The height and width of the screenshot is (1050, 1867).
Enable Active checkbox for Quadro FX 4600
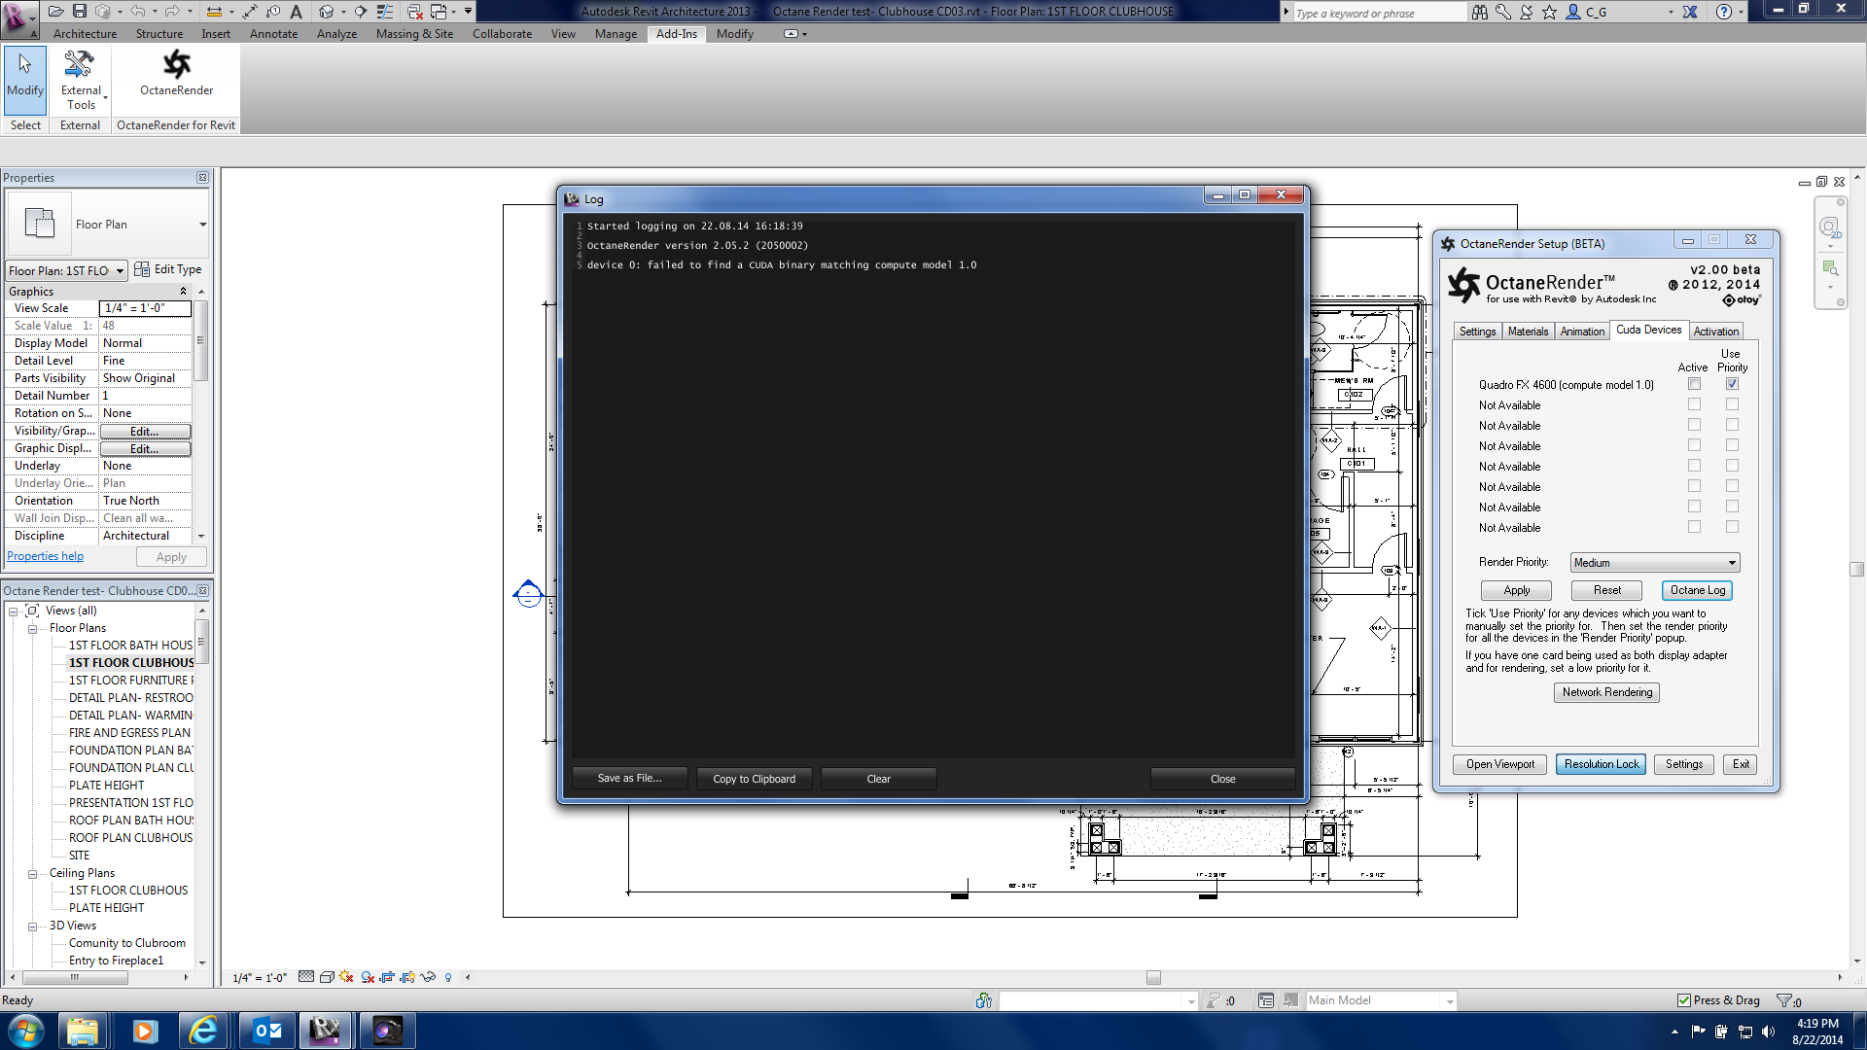coord(1694,384)
